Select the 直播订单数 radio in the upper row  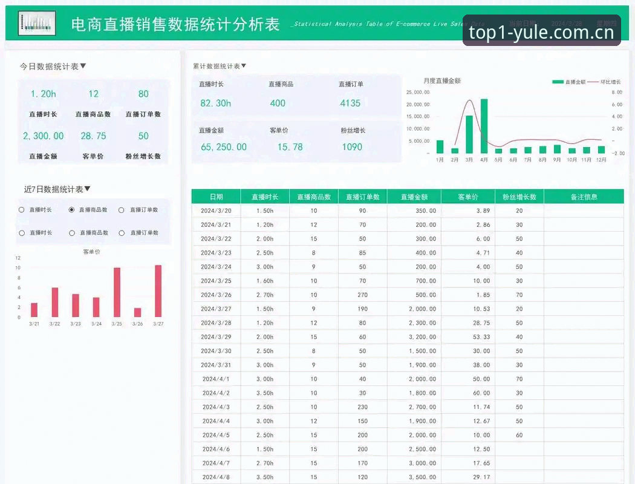(121, 210)
